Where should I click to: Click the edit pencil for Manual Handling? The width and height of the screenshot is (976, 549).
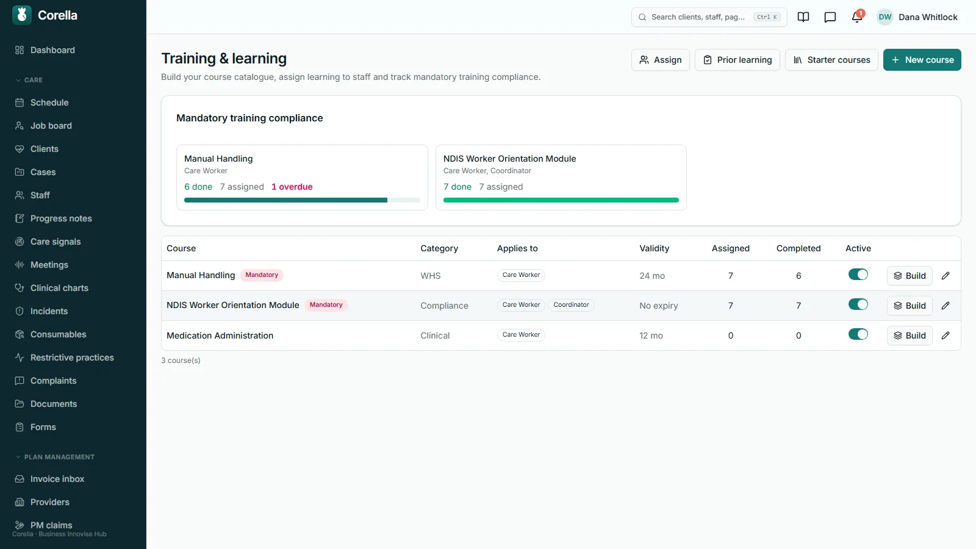pos(945,276)
